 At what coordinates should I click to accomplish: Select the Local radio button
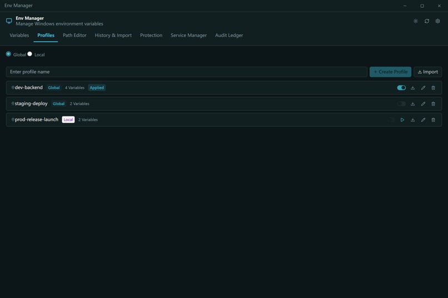tap(29, 54)
